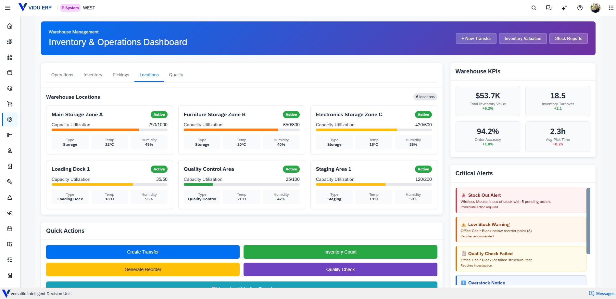Launch the AI sparkle assistant
The height and width of the screenshot is (299, 616).
(x=564, y=8)
